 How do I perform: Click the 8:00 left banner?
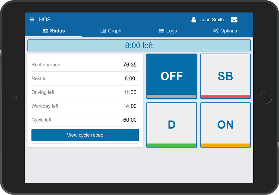coord(139,45)
